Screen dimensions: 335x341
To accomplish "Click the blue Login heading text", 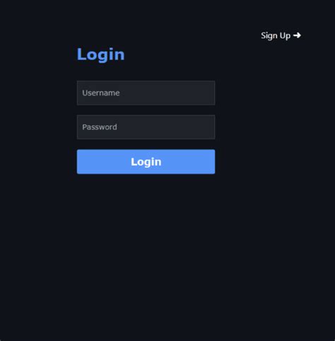I will 100,54.
